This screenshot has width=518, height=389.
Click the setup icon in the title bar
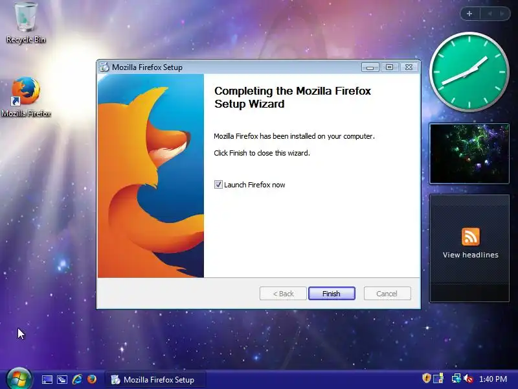pos(104,67)
